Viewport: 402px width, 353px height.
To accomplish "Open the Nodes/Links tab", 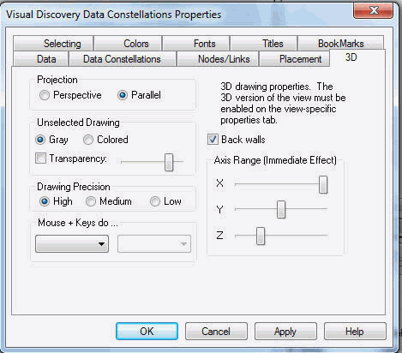I will point(218,59).
